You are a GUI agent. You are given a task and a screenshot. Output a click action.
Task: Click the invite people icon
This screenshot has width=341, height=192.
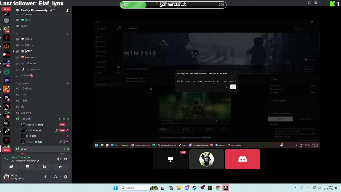tap(68, 10)
